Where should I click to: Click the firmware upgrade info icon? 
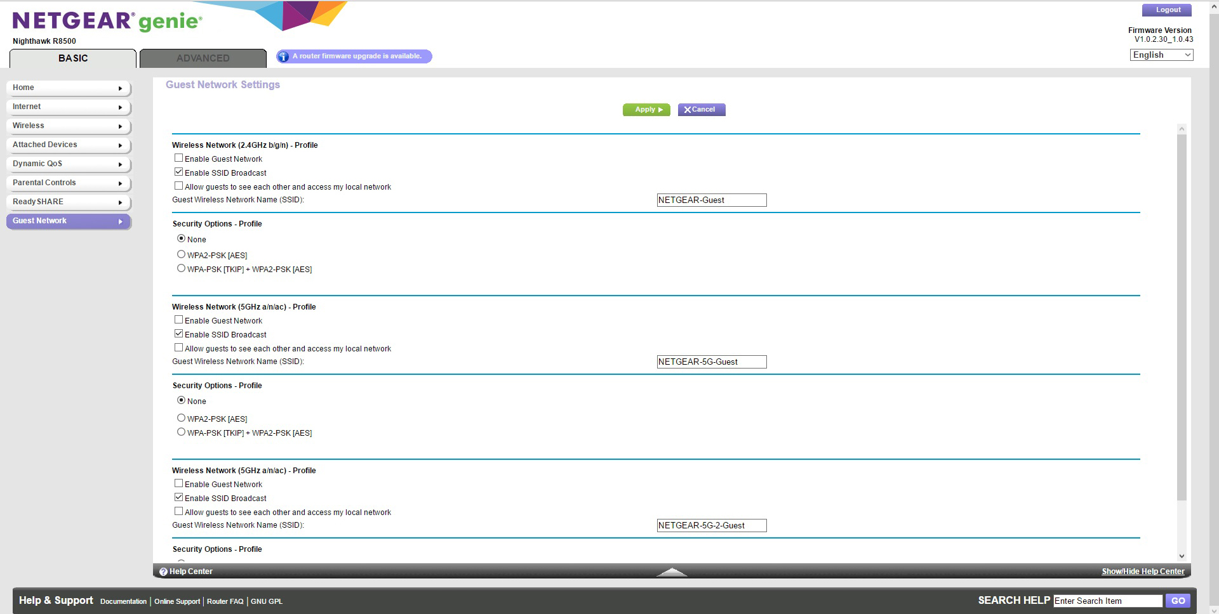[x=284, y=56]
